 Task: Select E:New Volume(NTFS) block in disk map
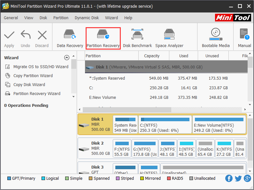(219, 124)
